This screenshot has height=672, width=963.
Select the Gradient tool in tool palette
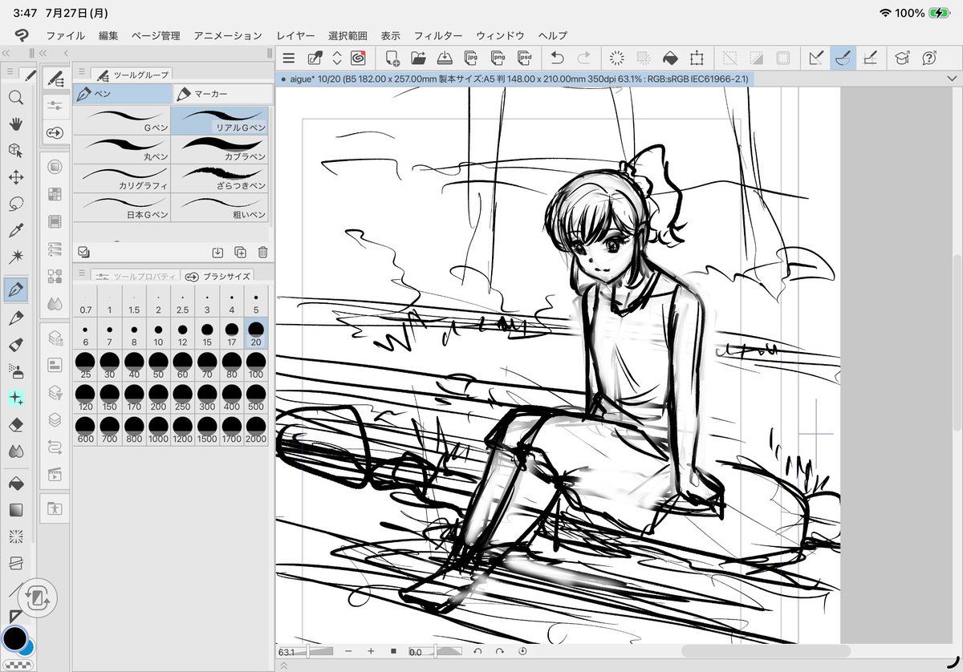15,510
